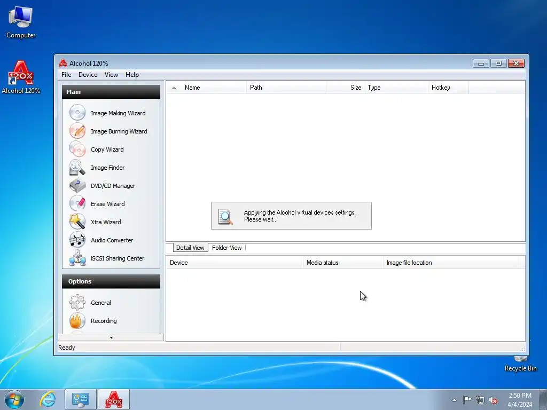Click the DVD/CD Manager label
This screenshot has width=547, height=410.
(113, 185)
